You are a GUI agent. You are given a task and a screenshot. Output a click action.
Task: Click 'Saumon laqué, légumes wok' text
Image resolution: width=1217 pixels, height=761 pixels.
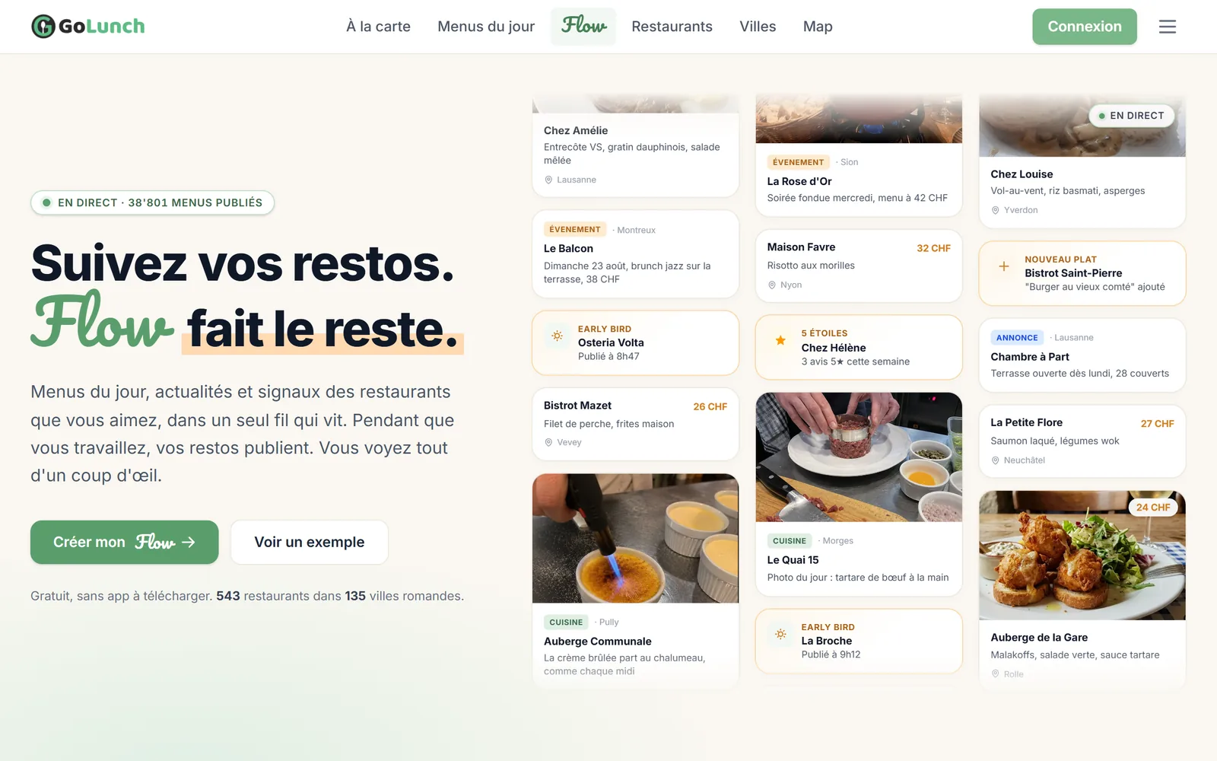[x=1055, y=441]
